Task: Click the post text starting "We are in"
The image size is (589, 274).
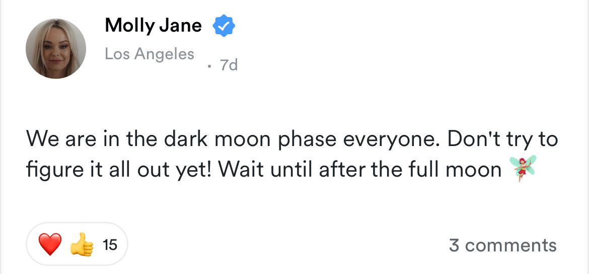Action: tap(292, 139)
